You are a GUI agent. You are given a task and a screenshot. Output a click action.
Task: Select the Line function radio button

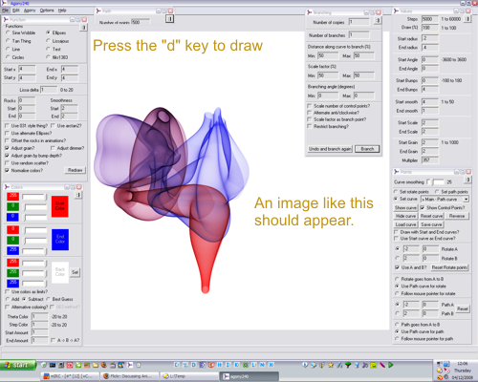coord(8,49)
